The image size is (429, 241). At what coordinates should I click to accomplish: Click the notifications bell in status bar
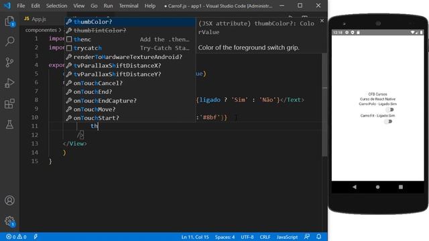[319, 236]
